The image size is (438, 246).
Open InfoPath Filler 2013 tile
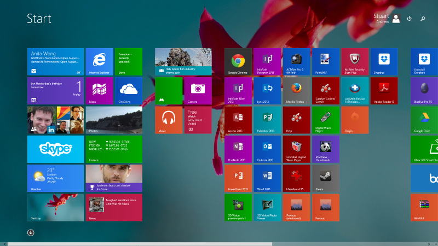point(238,91)
